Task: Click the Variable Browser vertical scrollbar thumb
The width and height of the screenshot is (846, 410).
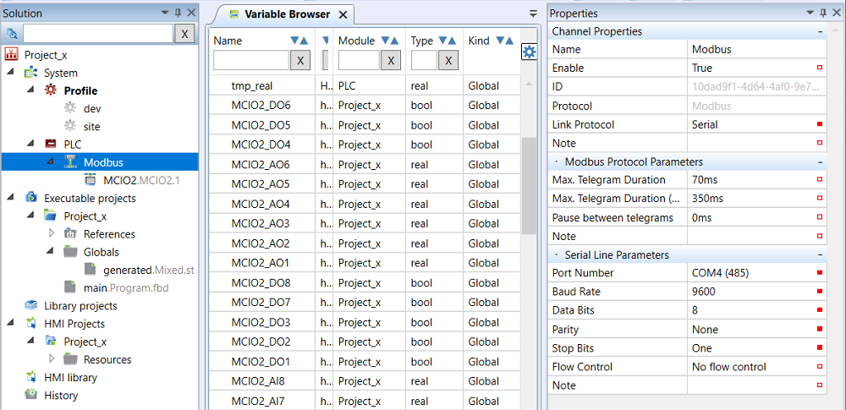Action: coord(530,186)
